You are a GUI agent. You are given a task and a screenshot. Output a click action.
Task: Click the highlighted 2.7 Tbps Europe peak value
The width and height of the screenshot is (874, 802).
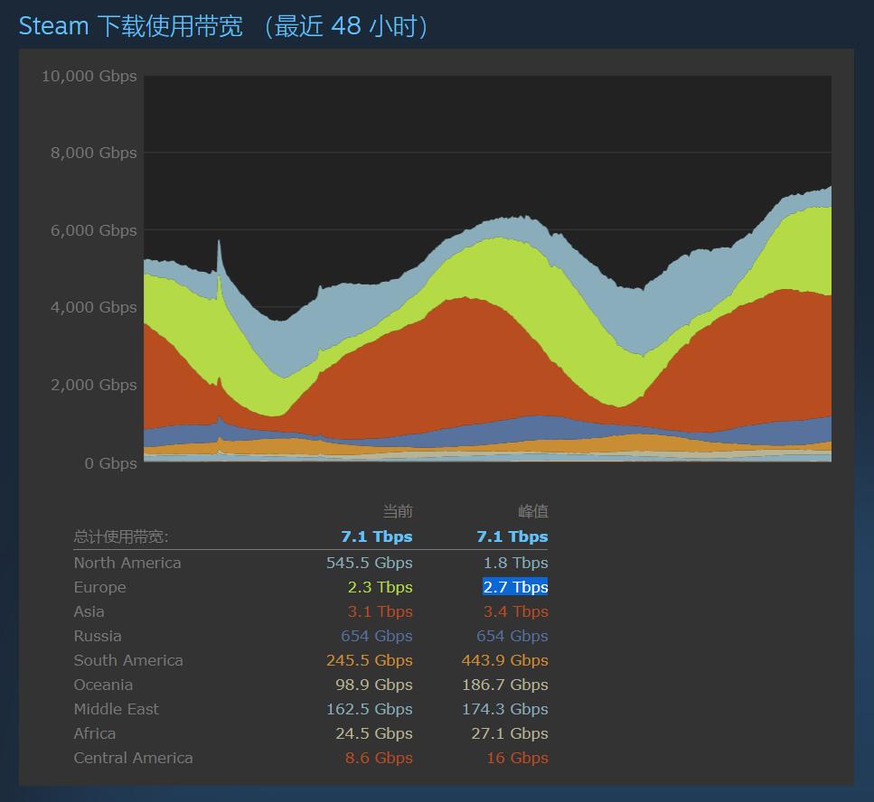[515, 587]
